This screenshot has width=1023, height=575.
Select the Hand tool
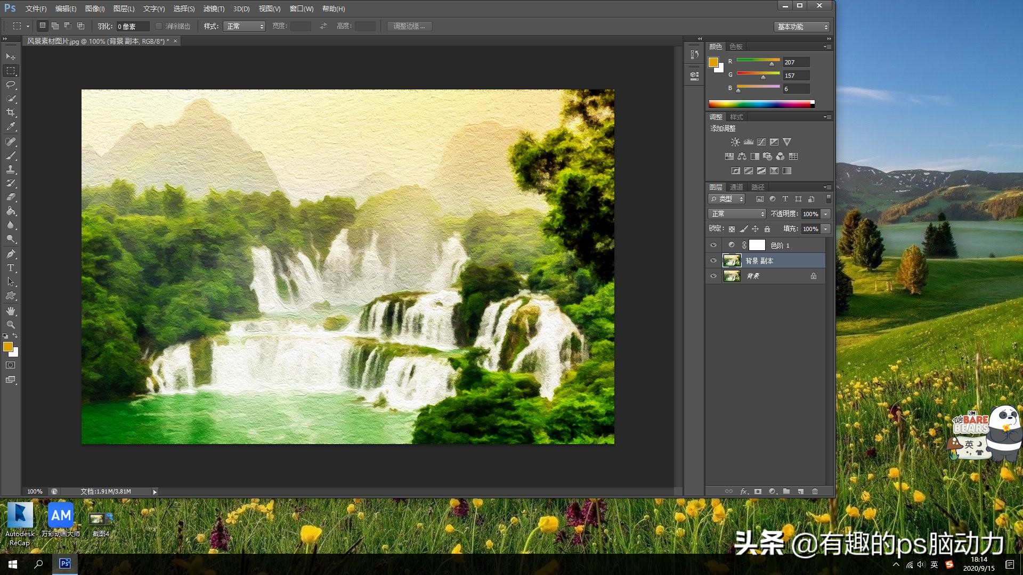pos(11,311)
